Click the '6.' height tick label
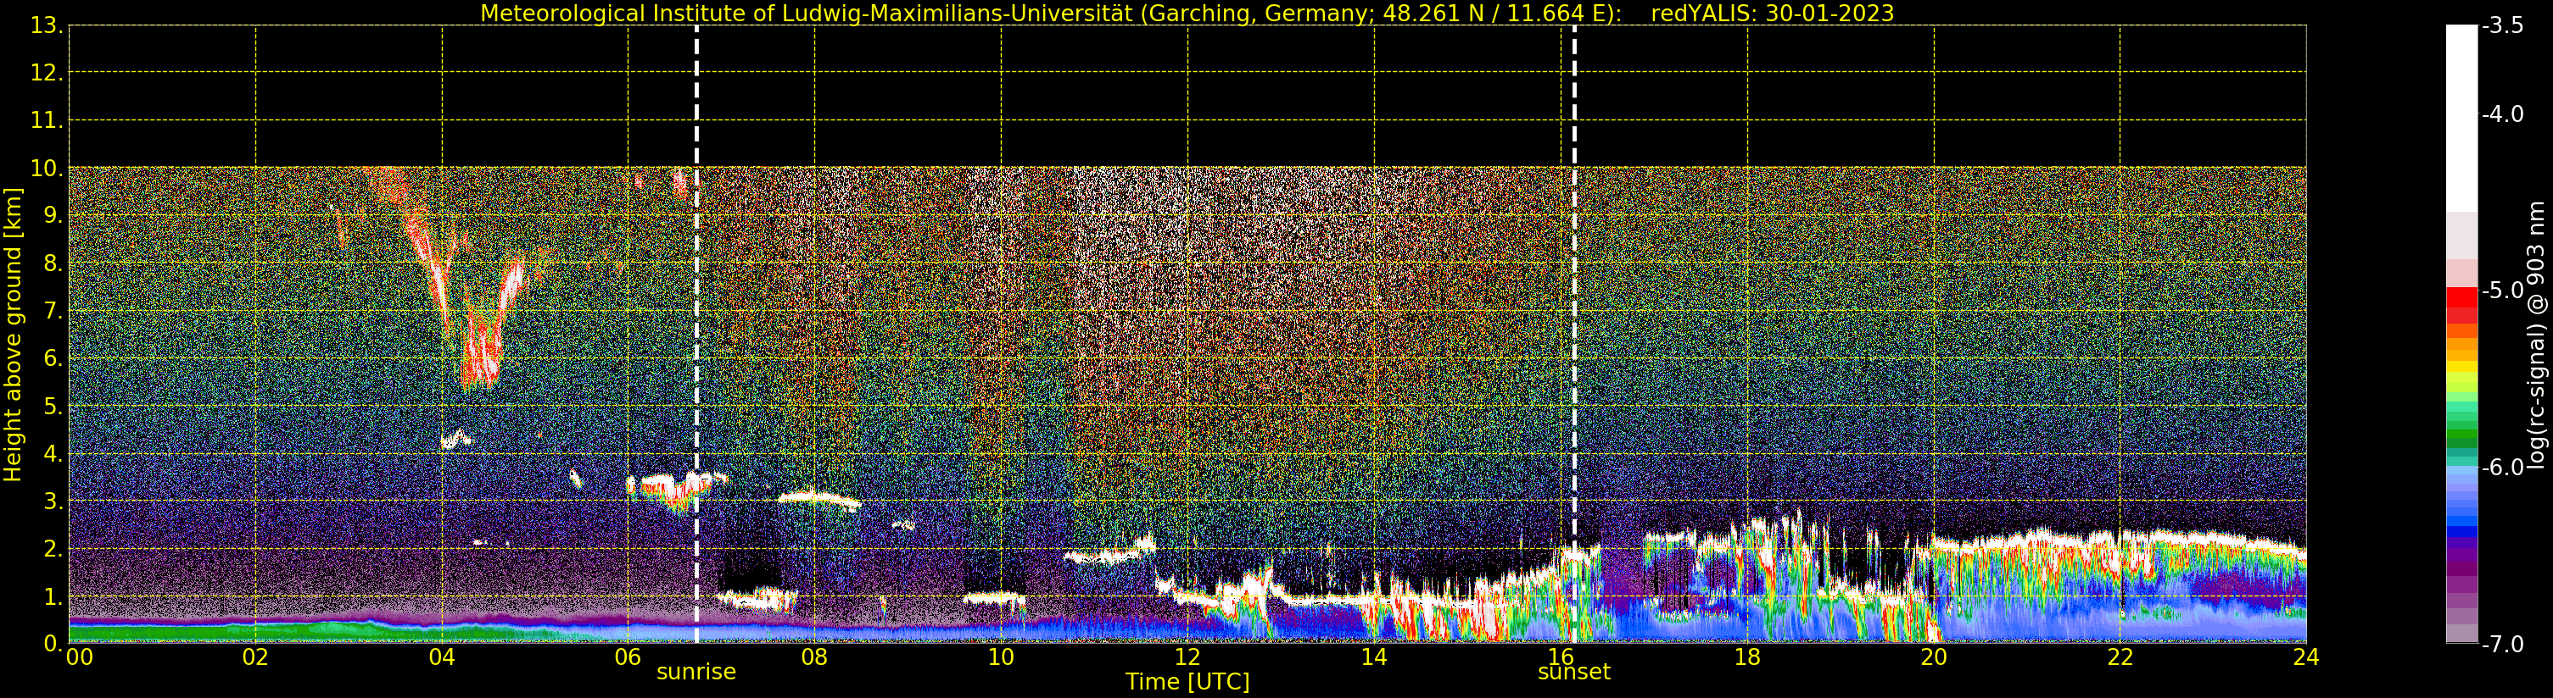2553x698 pixels. pos(53,358)
